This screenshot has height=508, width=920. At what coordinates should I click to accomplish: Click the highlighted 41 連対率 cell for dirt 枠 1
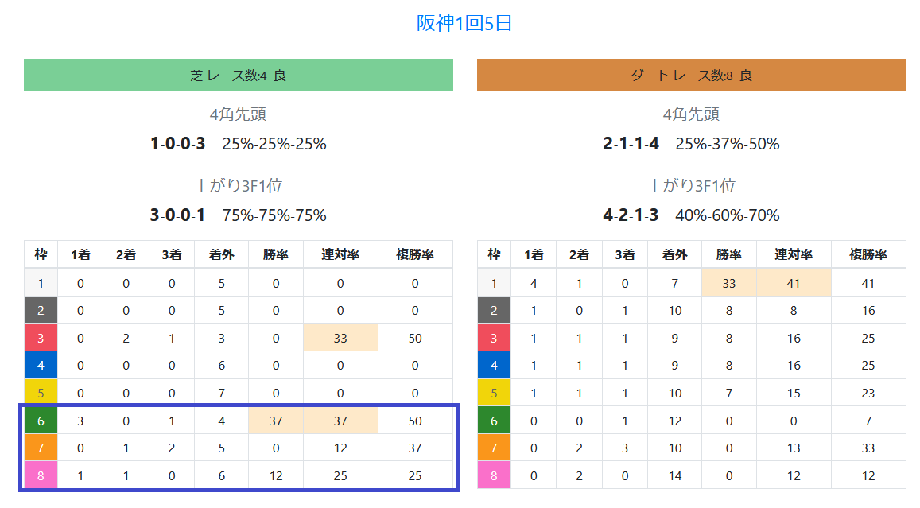pyautogui.click(x=794, y=283)
